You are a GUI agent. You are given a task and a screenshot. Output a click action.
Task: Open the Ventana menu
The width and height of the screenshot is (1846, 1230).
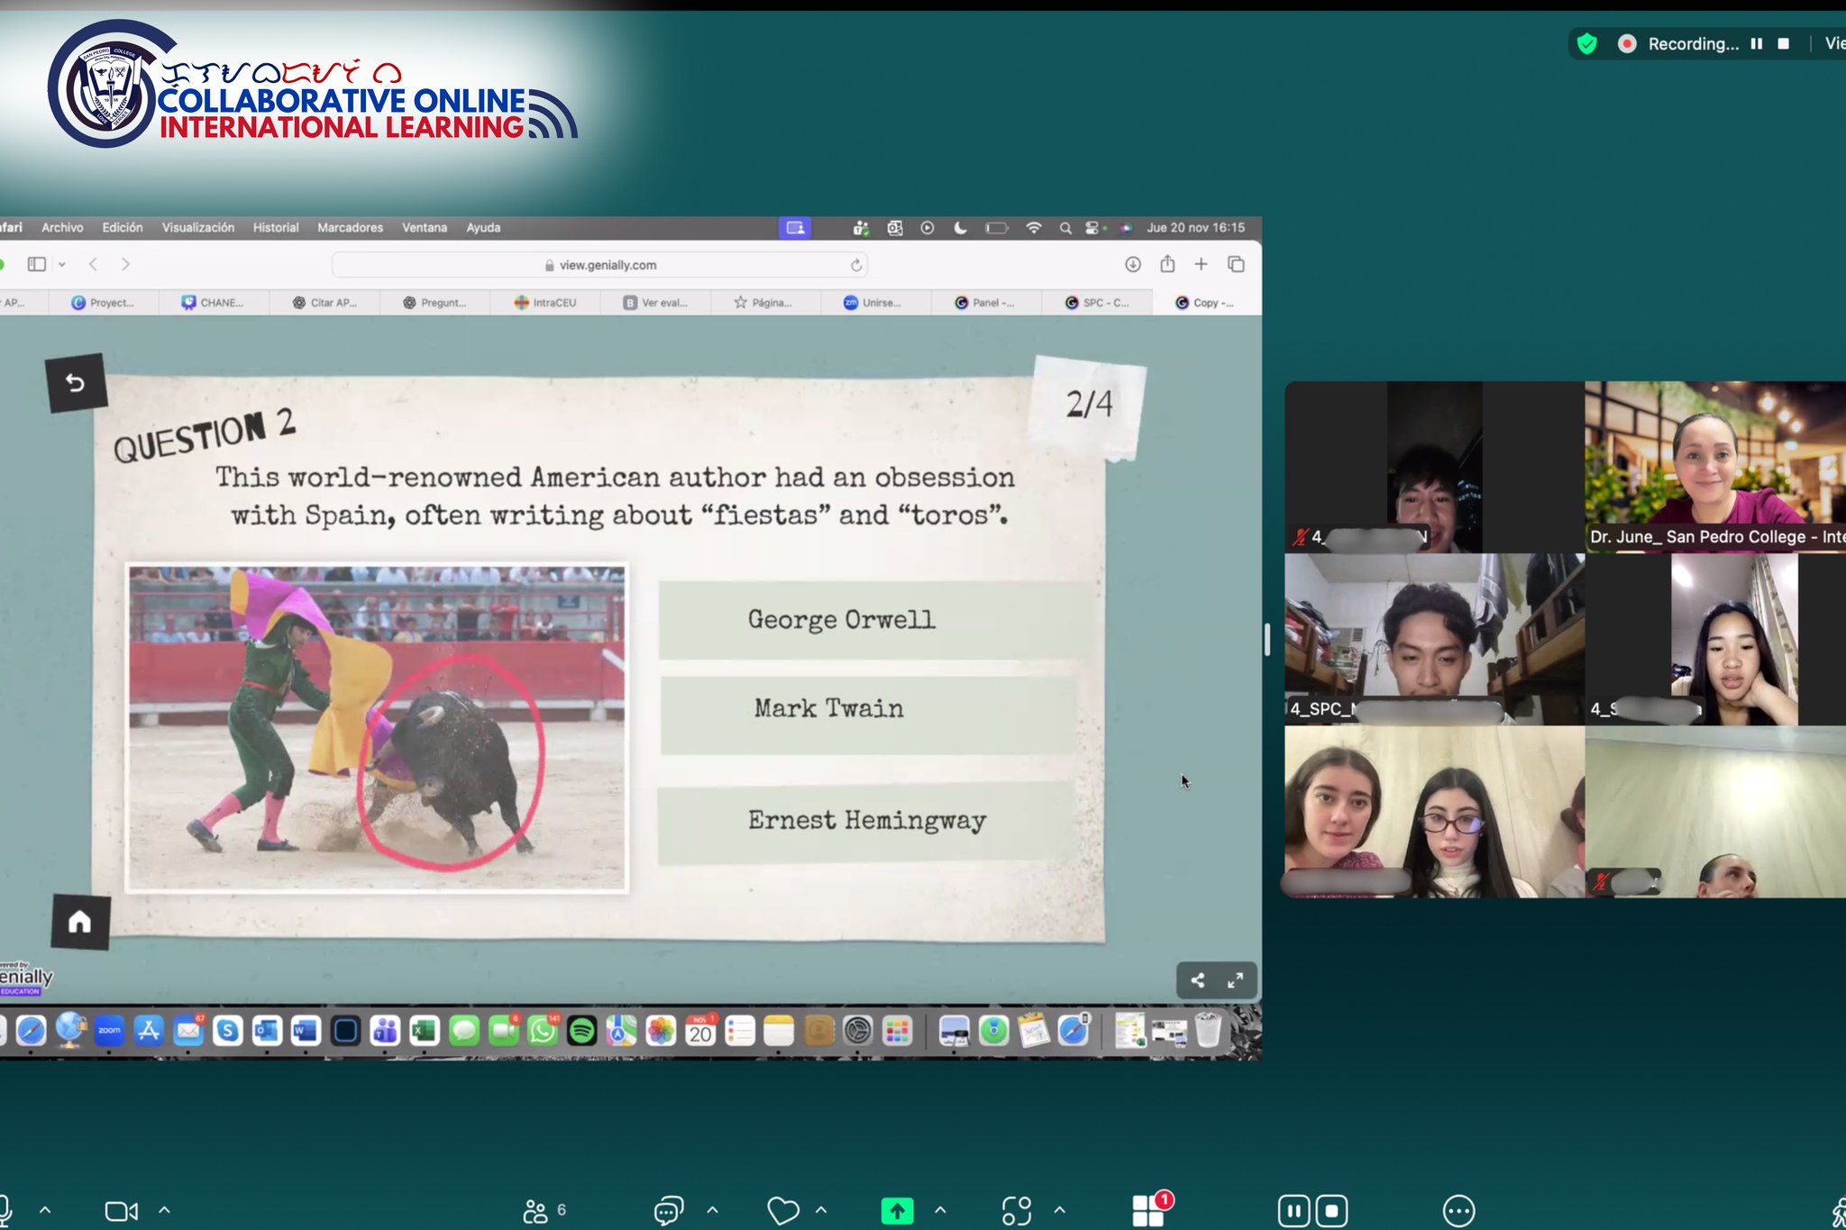425,228
